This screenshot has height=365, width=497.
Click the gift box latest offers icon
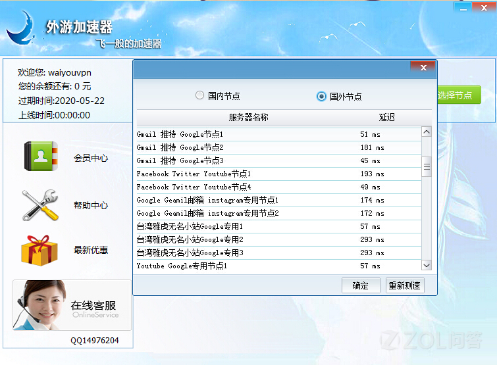click(x=39, y=251)
